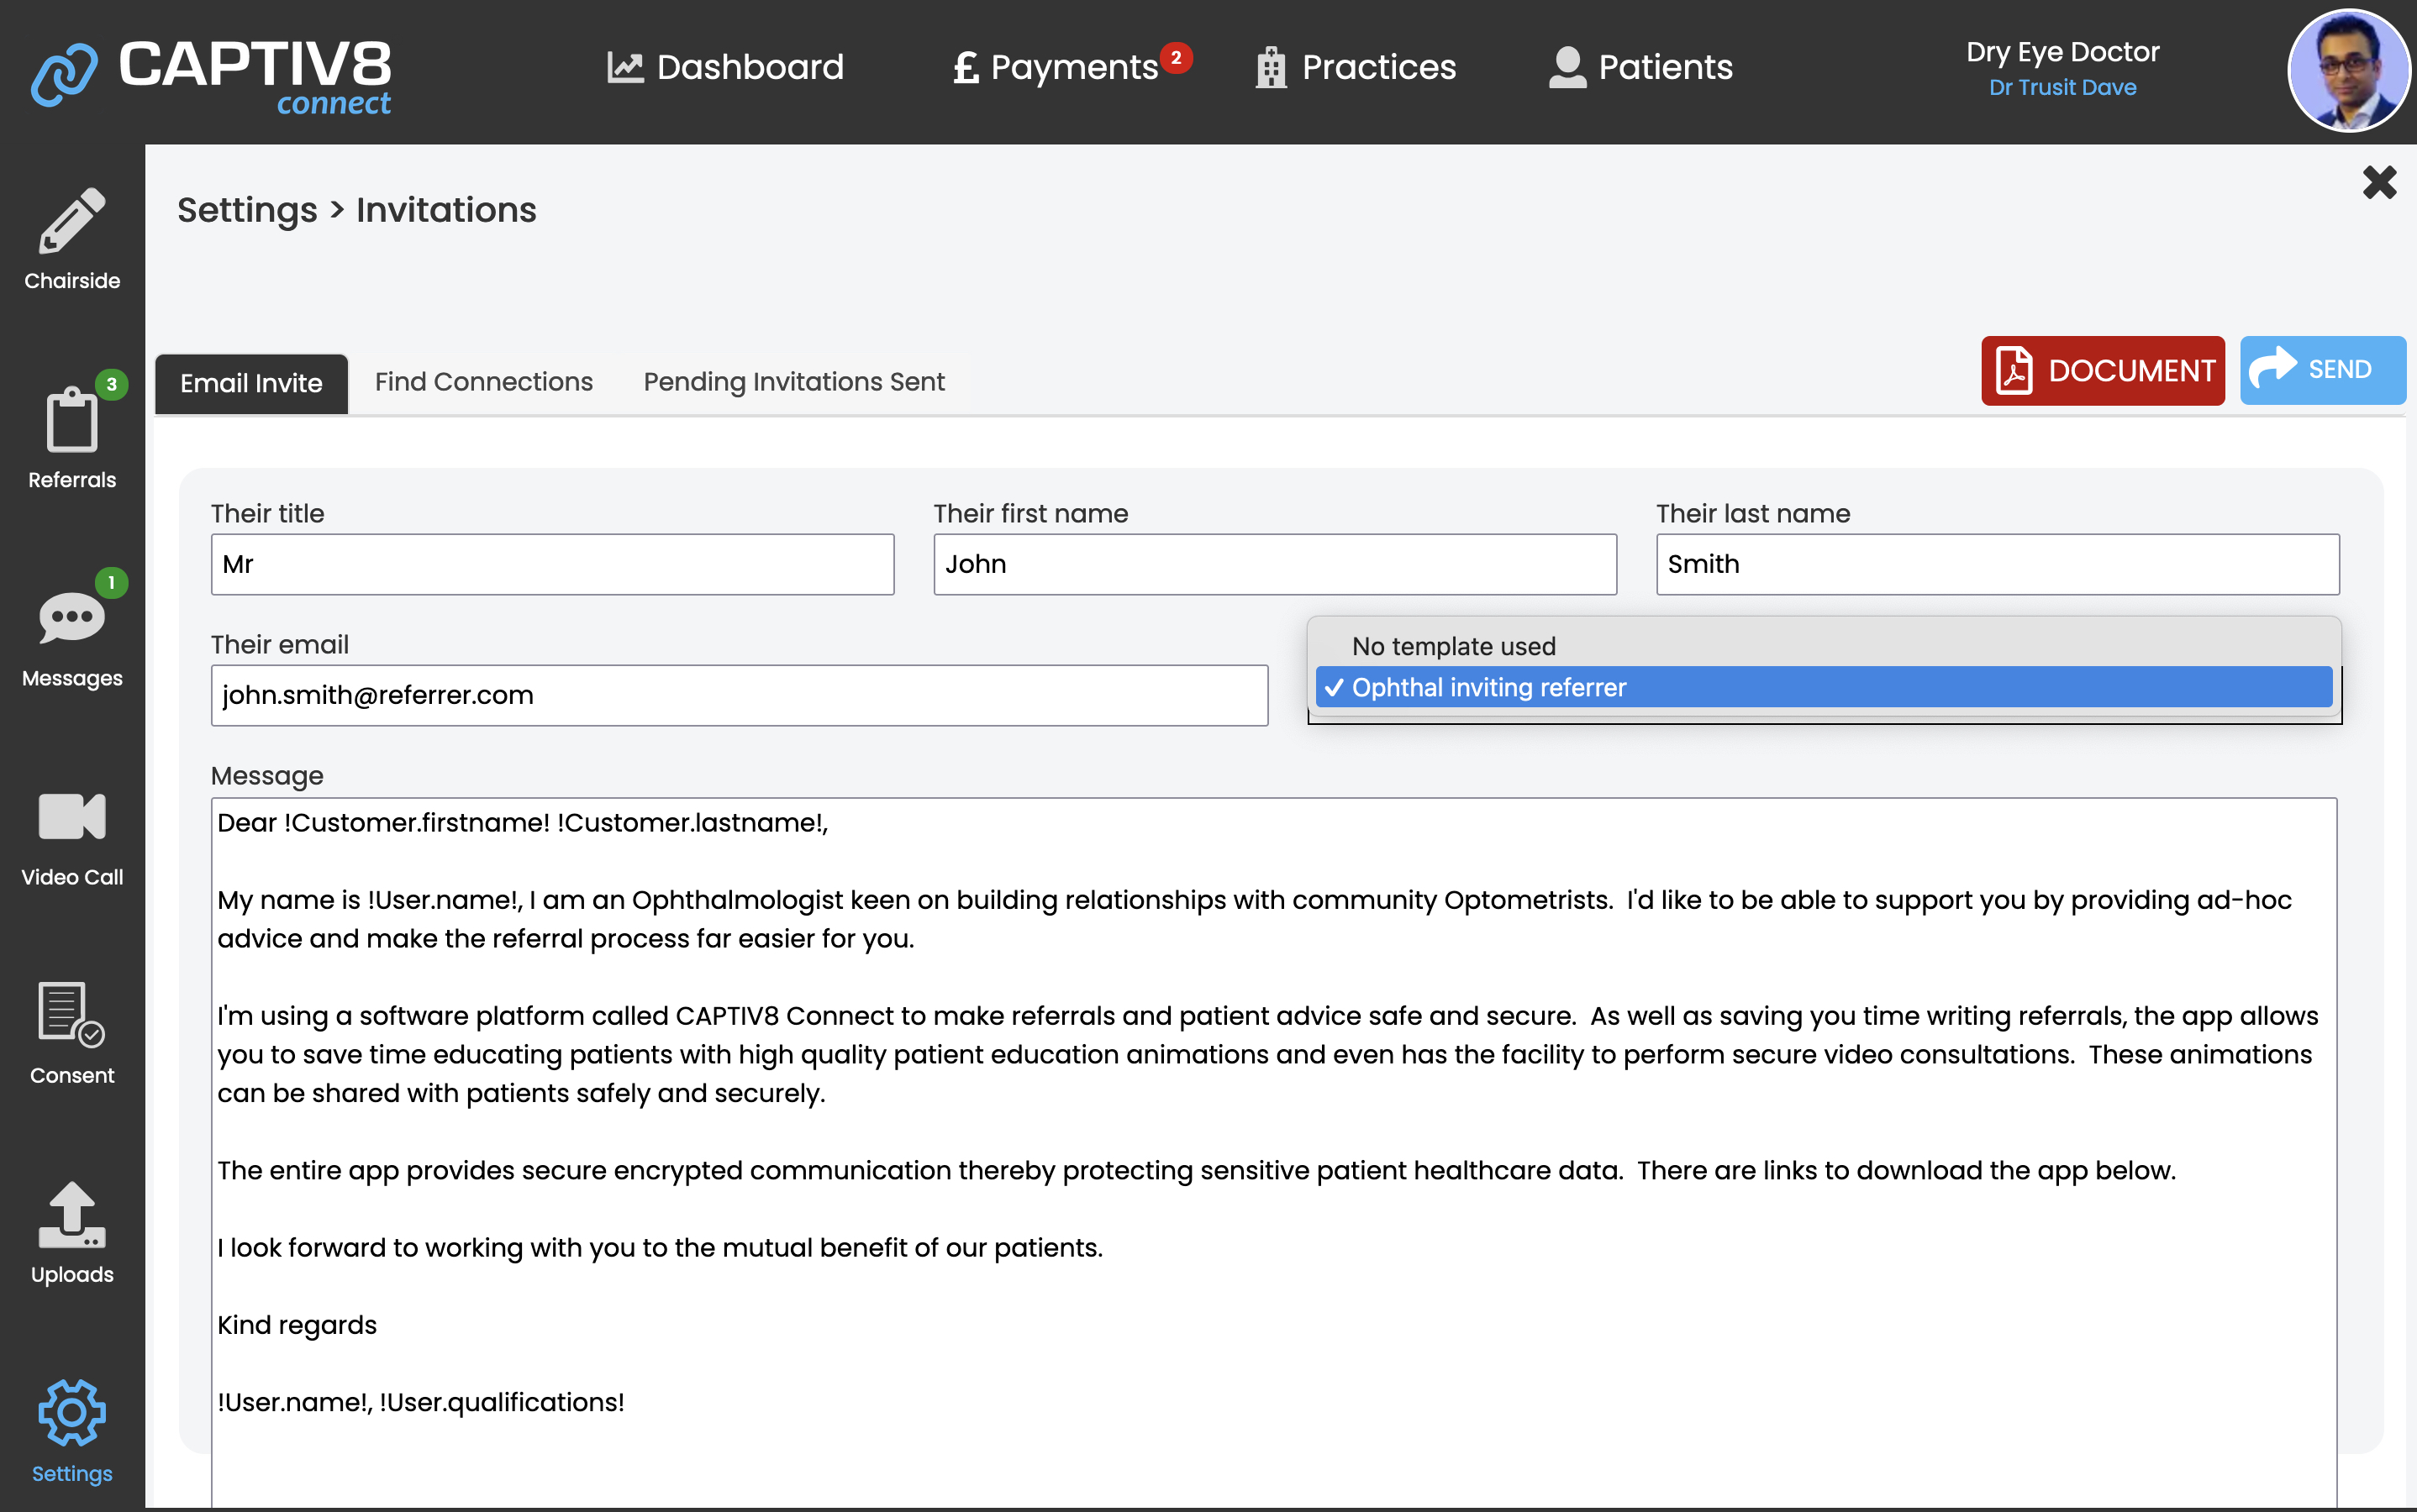Open the Consent document icon
The width and height of the screenshot is (2417, 1512).
click(72, 1014)
